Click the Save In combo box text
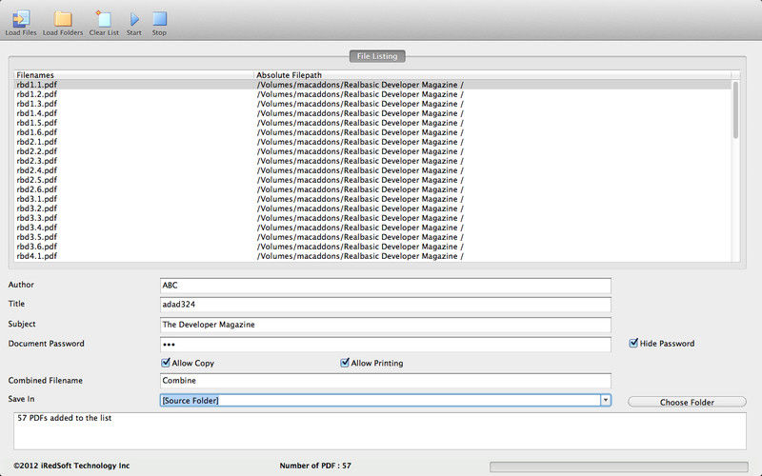The image size is (762, 476). (380, 400)
